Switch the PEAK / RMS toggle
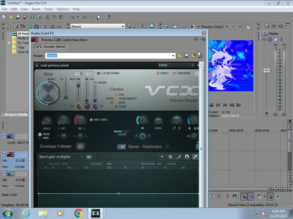Image resolution: width=293 pixels, height=219 pixels. pyautogui.click(x=40, y=136)
